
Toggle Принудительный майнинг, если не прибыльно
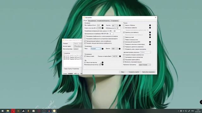tap(85, 41)
